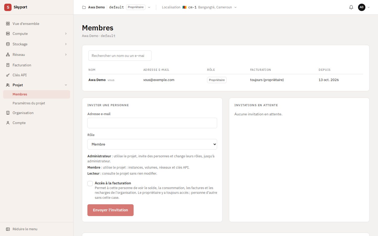Focus the member search field

click(120, 56)
